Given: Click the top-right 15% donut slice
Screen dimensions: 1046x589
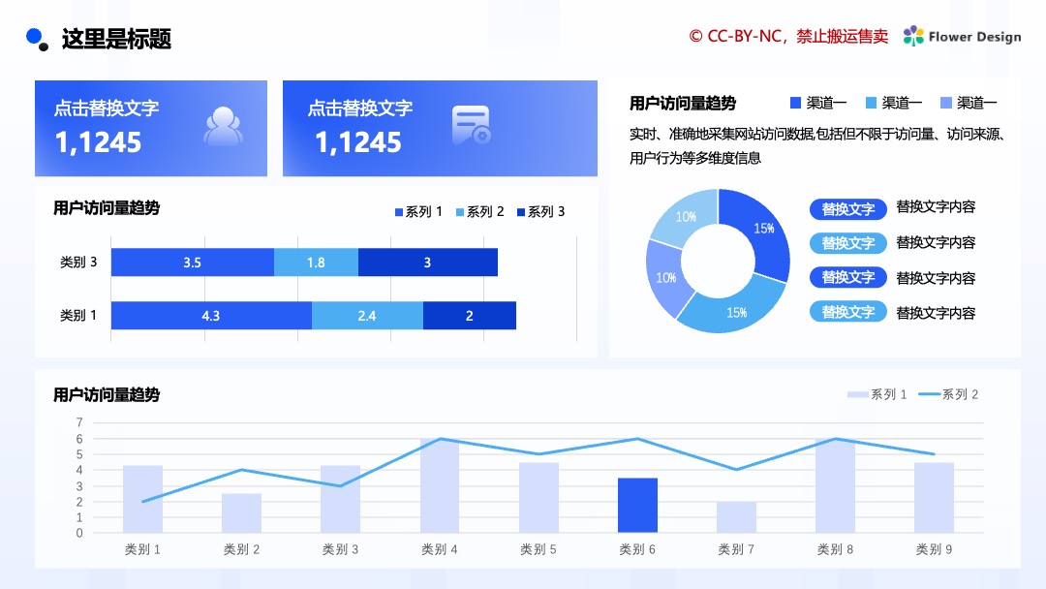Looking at the screenshot, I should coord(757,231).
